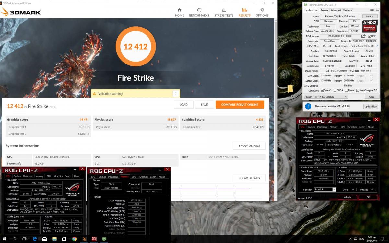Switch to the Sensors tab in GPU-Z
The height and width of the screenshot is (243, 389).
pyautogui.click(x=324, y=10)
